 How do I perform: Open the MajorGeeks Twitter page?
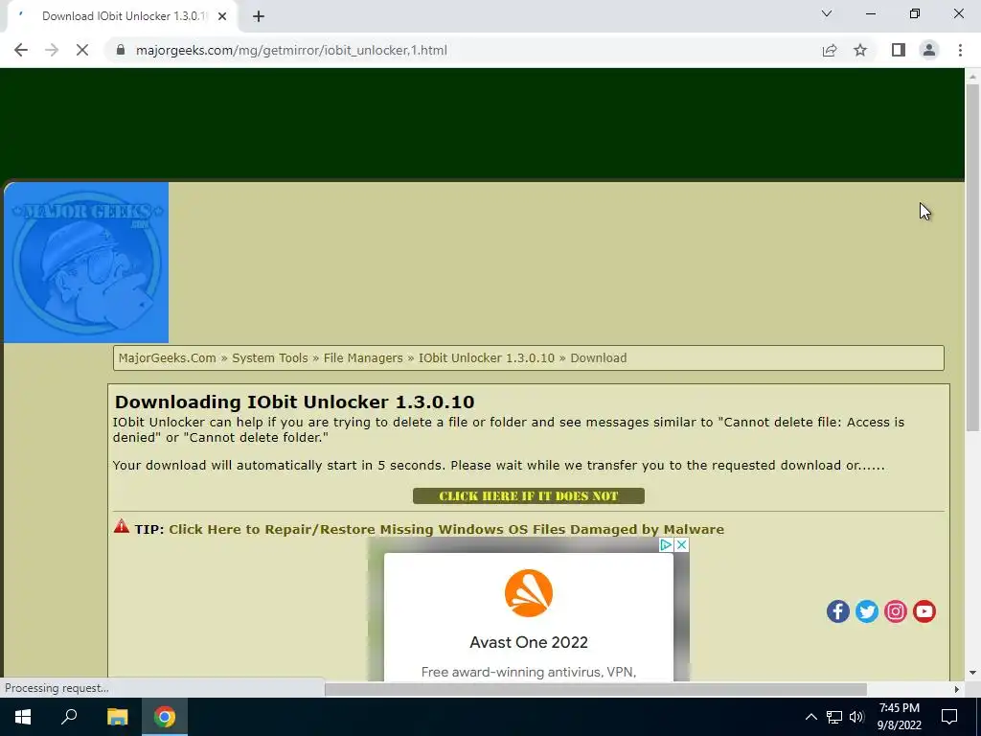tap(866, 611)
